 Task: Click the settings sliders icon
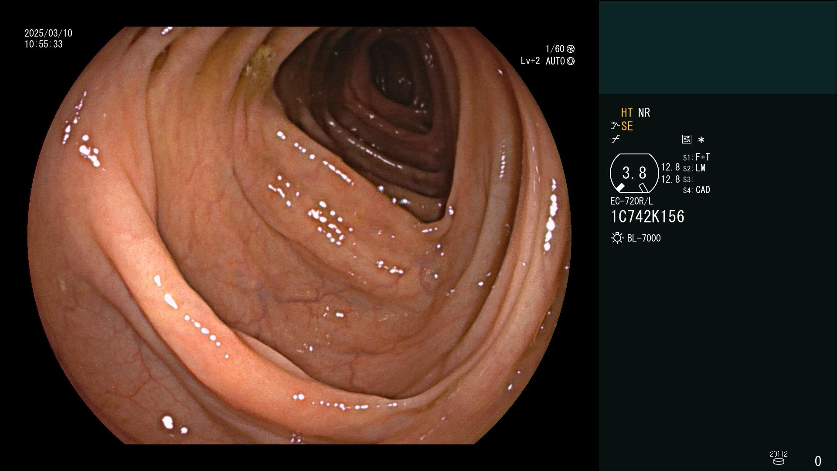point(687,139)
